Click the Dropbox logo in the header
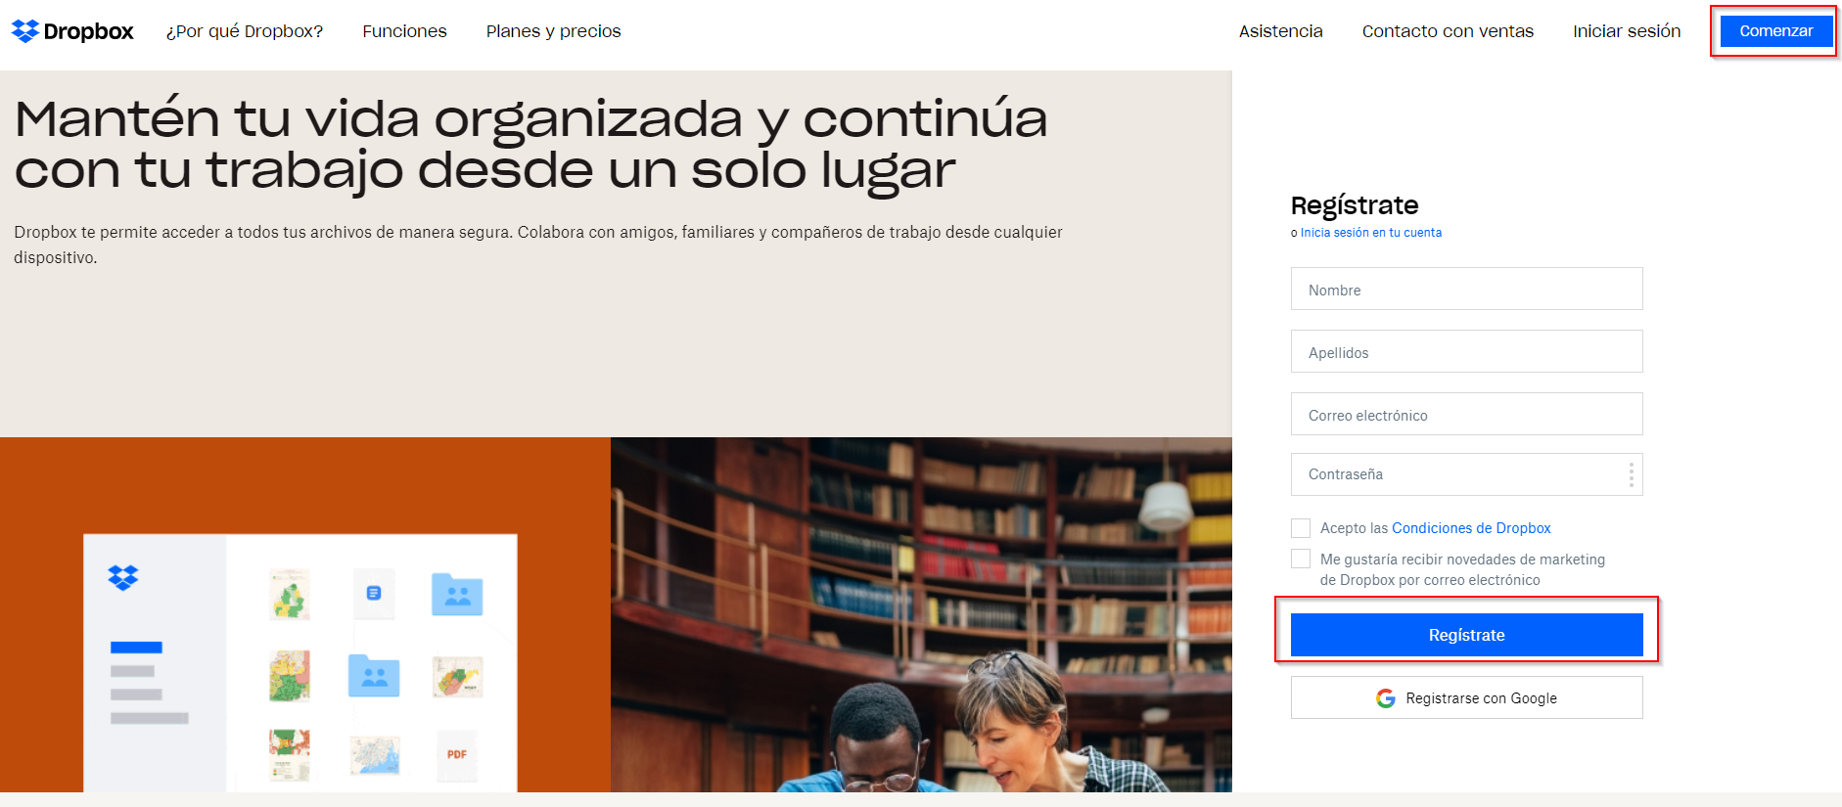Screen dimensions: 1842x807 tap(72, 31)
